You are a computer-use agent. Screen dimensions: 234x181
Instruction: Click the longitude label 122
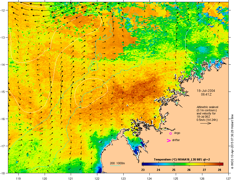point(97,178)
